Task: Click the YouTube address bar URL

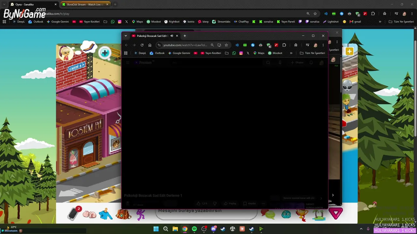Action: point(185,45)
